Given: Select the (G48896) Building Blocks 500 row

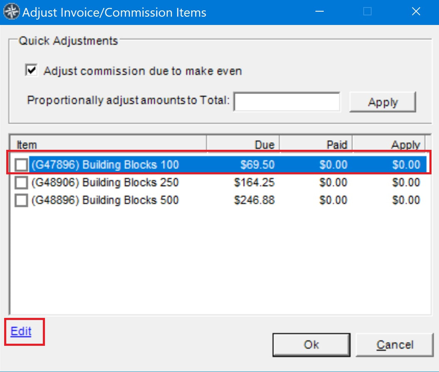Looking at the screenshot, I should click(x=219, y=200).
